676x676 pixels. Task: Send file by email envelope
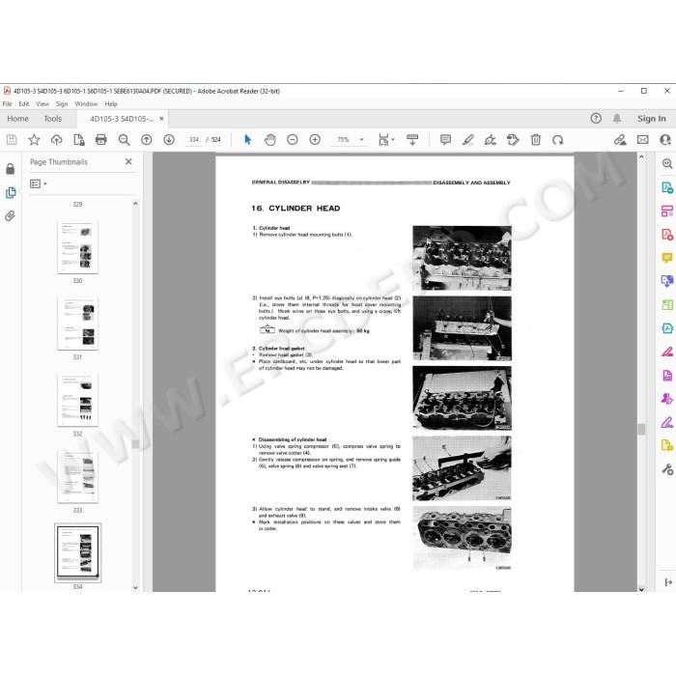[x=643, y=140]
